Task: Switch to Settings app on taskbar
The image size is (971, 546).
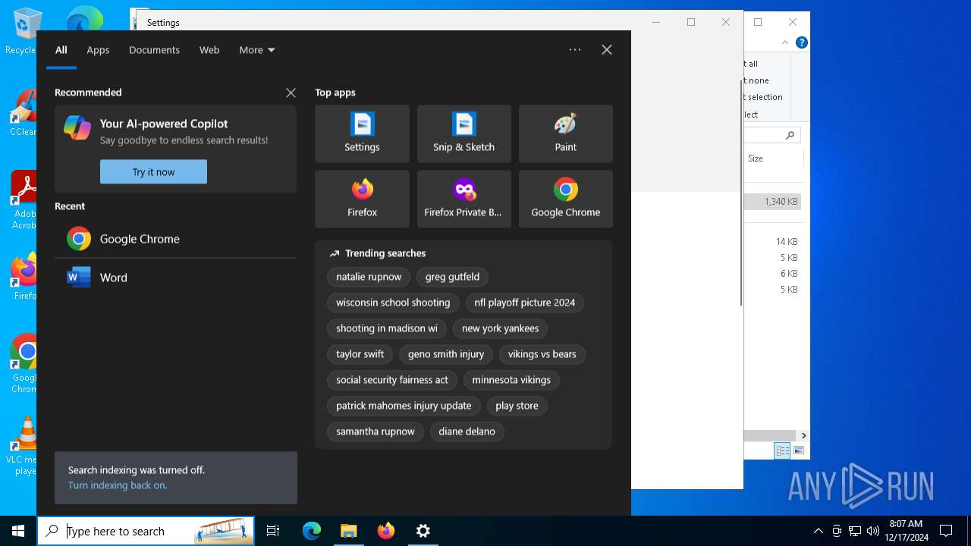Action: (x=423, y=531)
